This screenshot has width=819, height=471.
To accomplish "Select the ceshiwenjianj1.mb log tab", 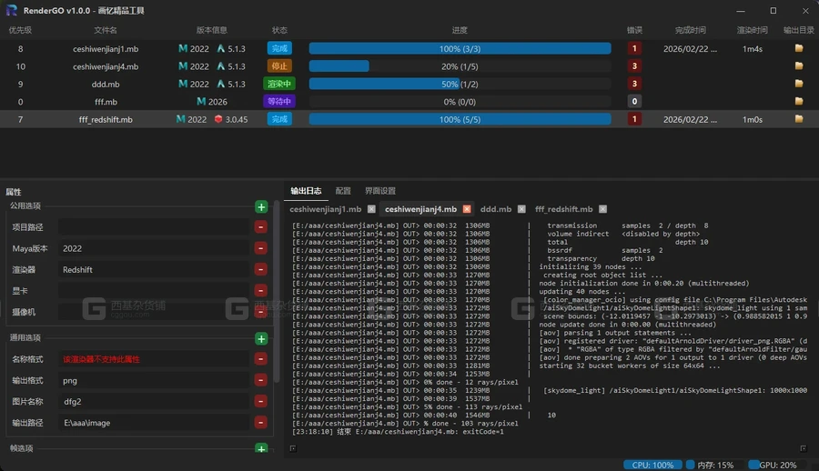I will [x=326, y=209].
